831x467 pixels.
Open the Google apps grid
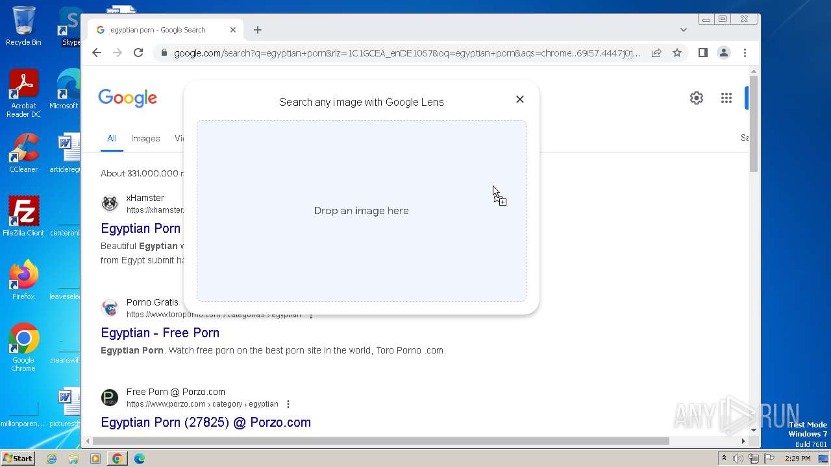(726, 98)
